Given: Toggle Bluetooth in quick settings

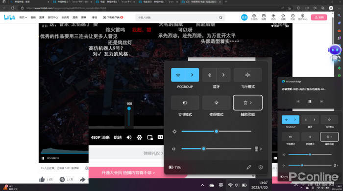Looking at the screenshot, I should tap(209, 75).
